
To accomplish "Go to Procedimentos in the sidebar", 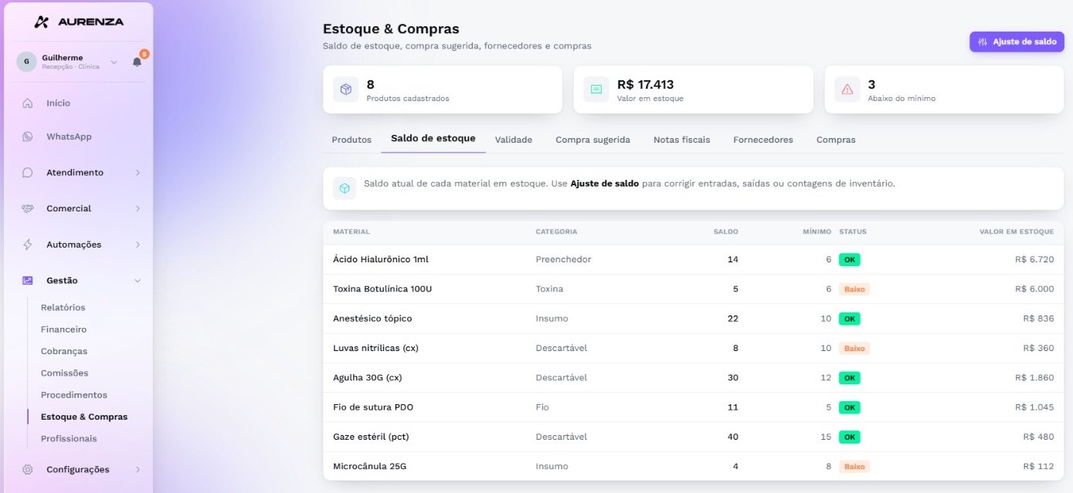I will tap(74, 395).
